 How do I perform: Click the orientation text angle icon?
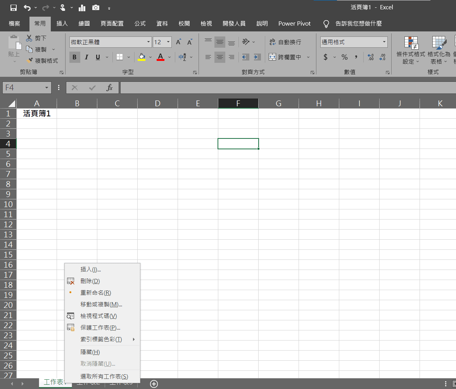tap(246, 42)
